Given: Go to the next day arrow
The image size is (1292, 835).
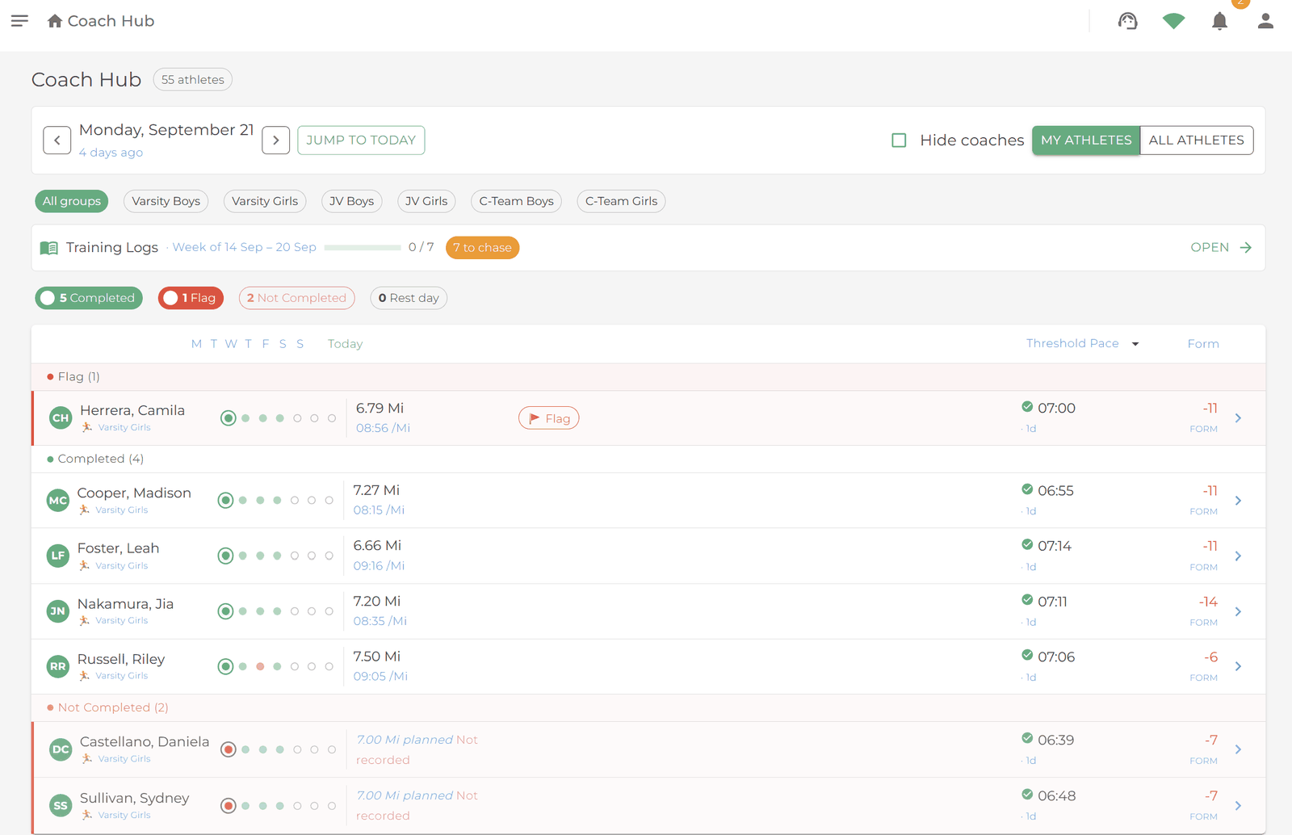Looking at the screenshot, I should [x=276, y=141].
